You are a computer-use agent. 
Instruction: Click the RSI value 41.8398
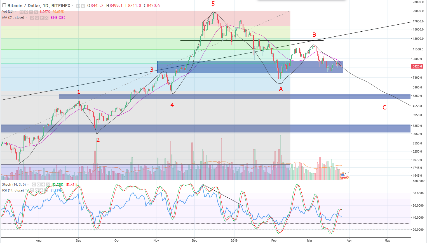tap(56, 191)
